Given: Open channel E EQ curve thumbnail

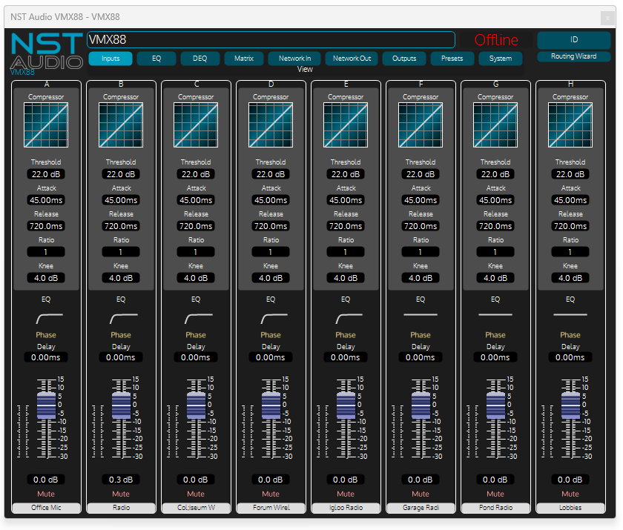Looking at the screenshot, I should [346, 317].
